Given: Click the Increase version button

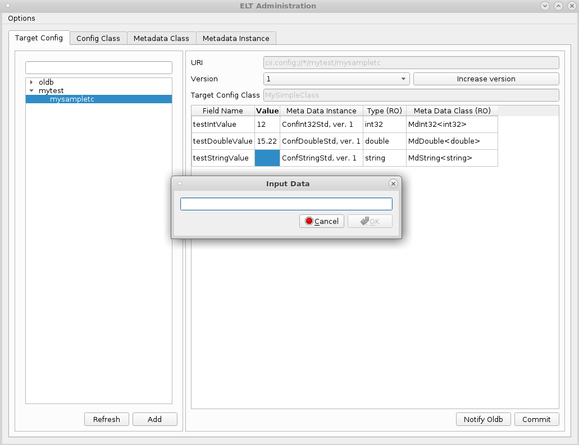Looking at the screenshot, I should click(x=486, y=79).
